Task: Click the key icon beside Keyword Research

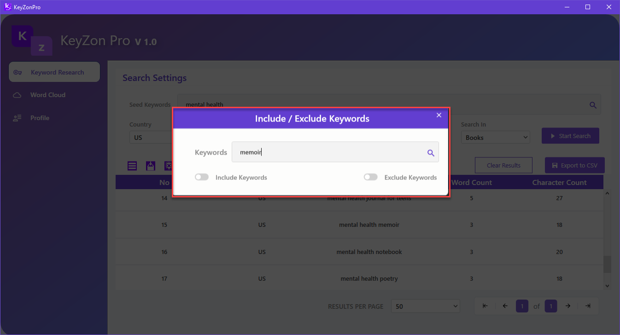Action: pos(18,72)
